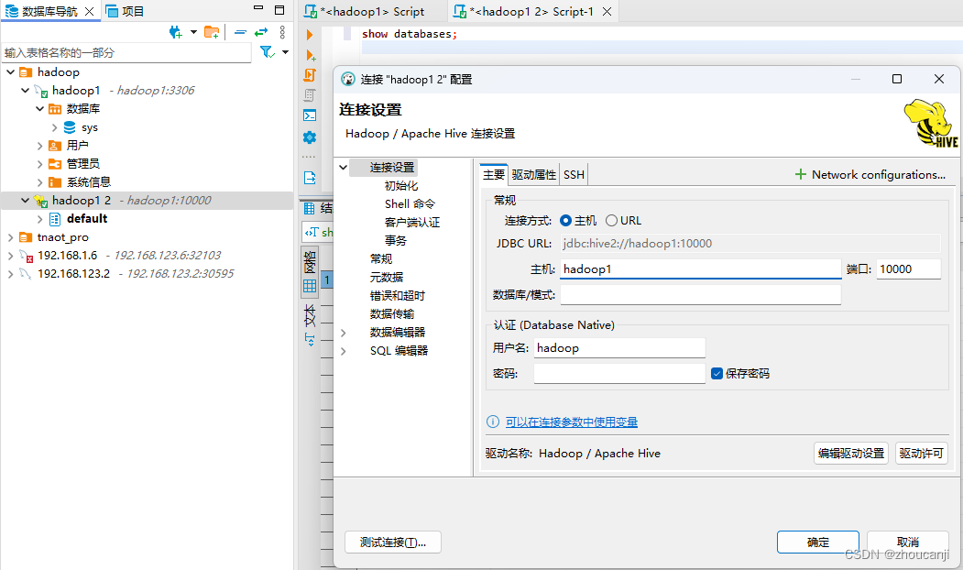
Task: Open the table filter funnel icon
Action: pos(266,52)
